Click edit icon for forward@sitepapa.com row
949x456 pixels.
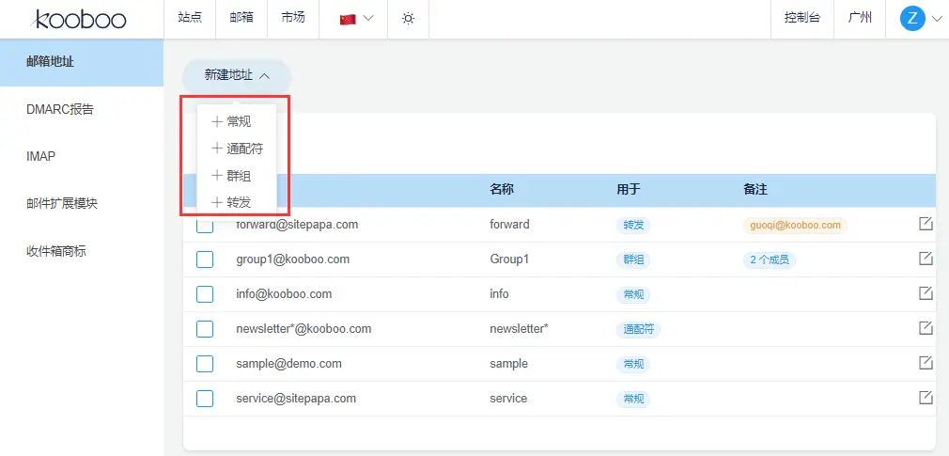[x=926, y=224]
